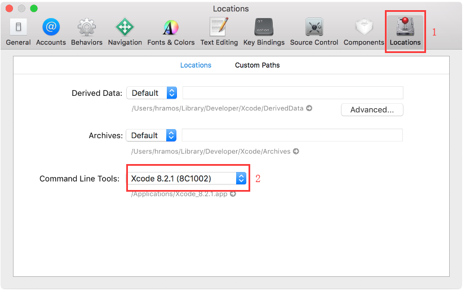Open the Navigation preferences pane
The width and height of the screenshot is (470, 296).
(125, 32)
